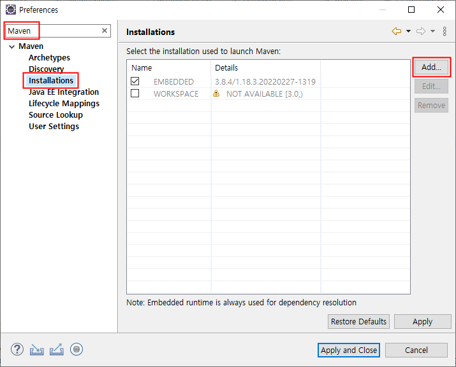Open the additional dialog actions menu
This screenshot has height=367, width=456.
click(445, 31)
